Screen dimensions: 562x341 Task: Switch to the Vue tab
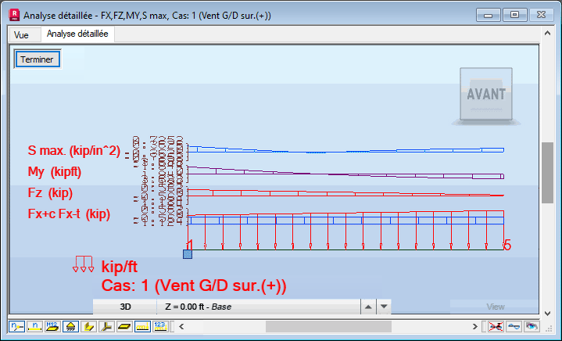point(21,34)
